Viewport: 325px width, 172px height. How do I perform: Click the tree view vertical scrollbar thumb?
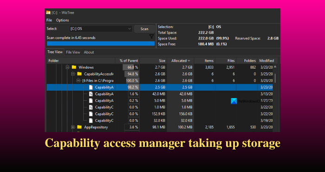[275, 78]
